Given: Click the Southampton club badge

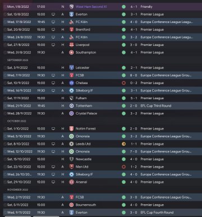Looking at the screenshot, I should coord(71,53).
